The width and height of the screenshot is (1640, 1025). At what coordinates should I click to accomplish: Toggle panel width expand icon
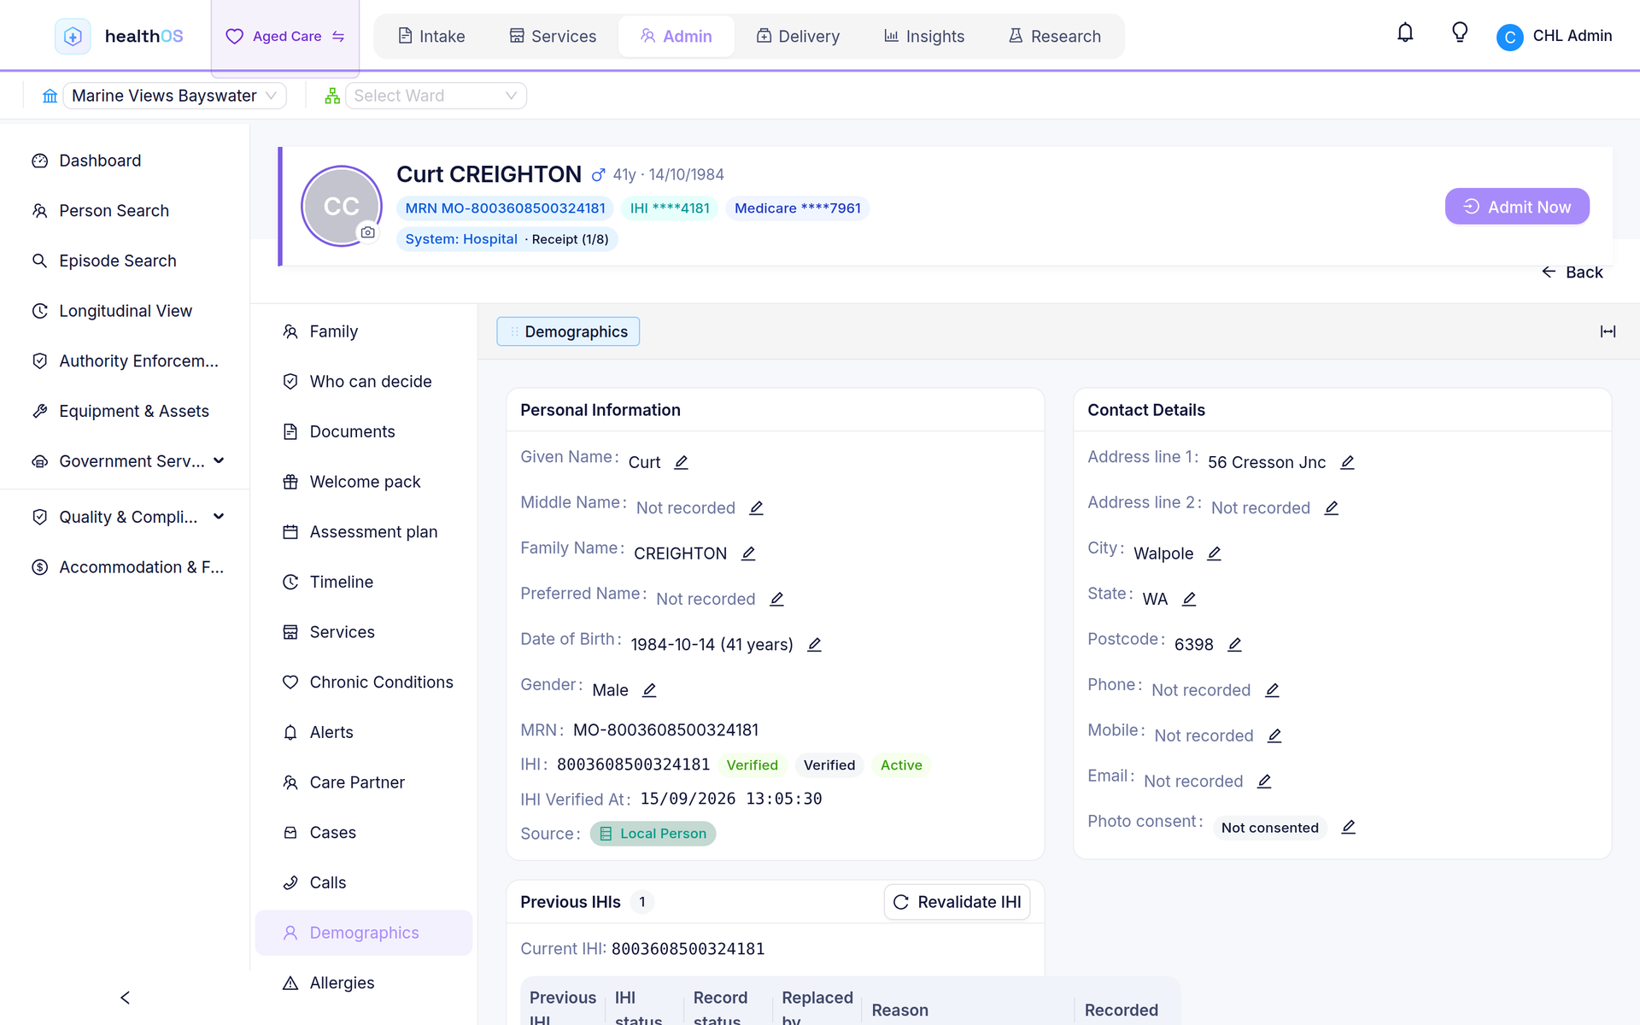[x=1608, y=331]
